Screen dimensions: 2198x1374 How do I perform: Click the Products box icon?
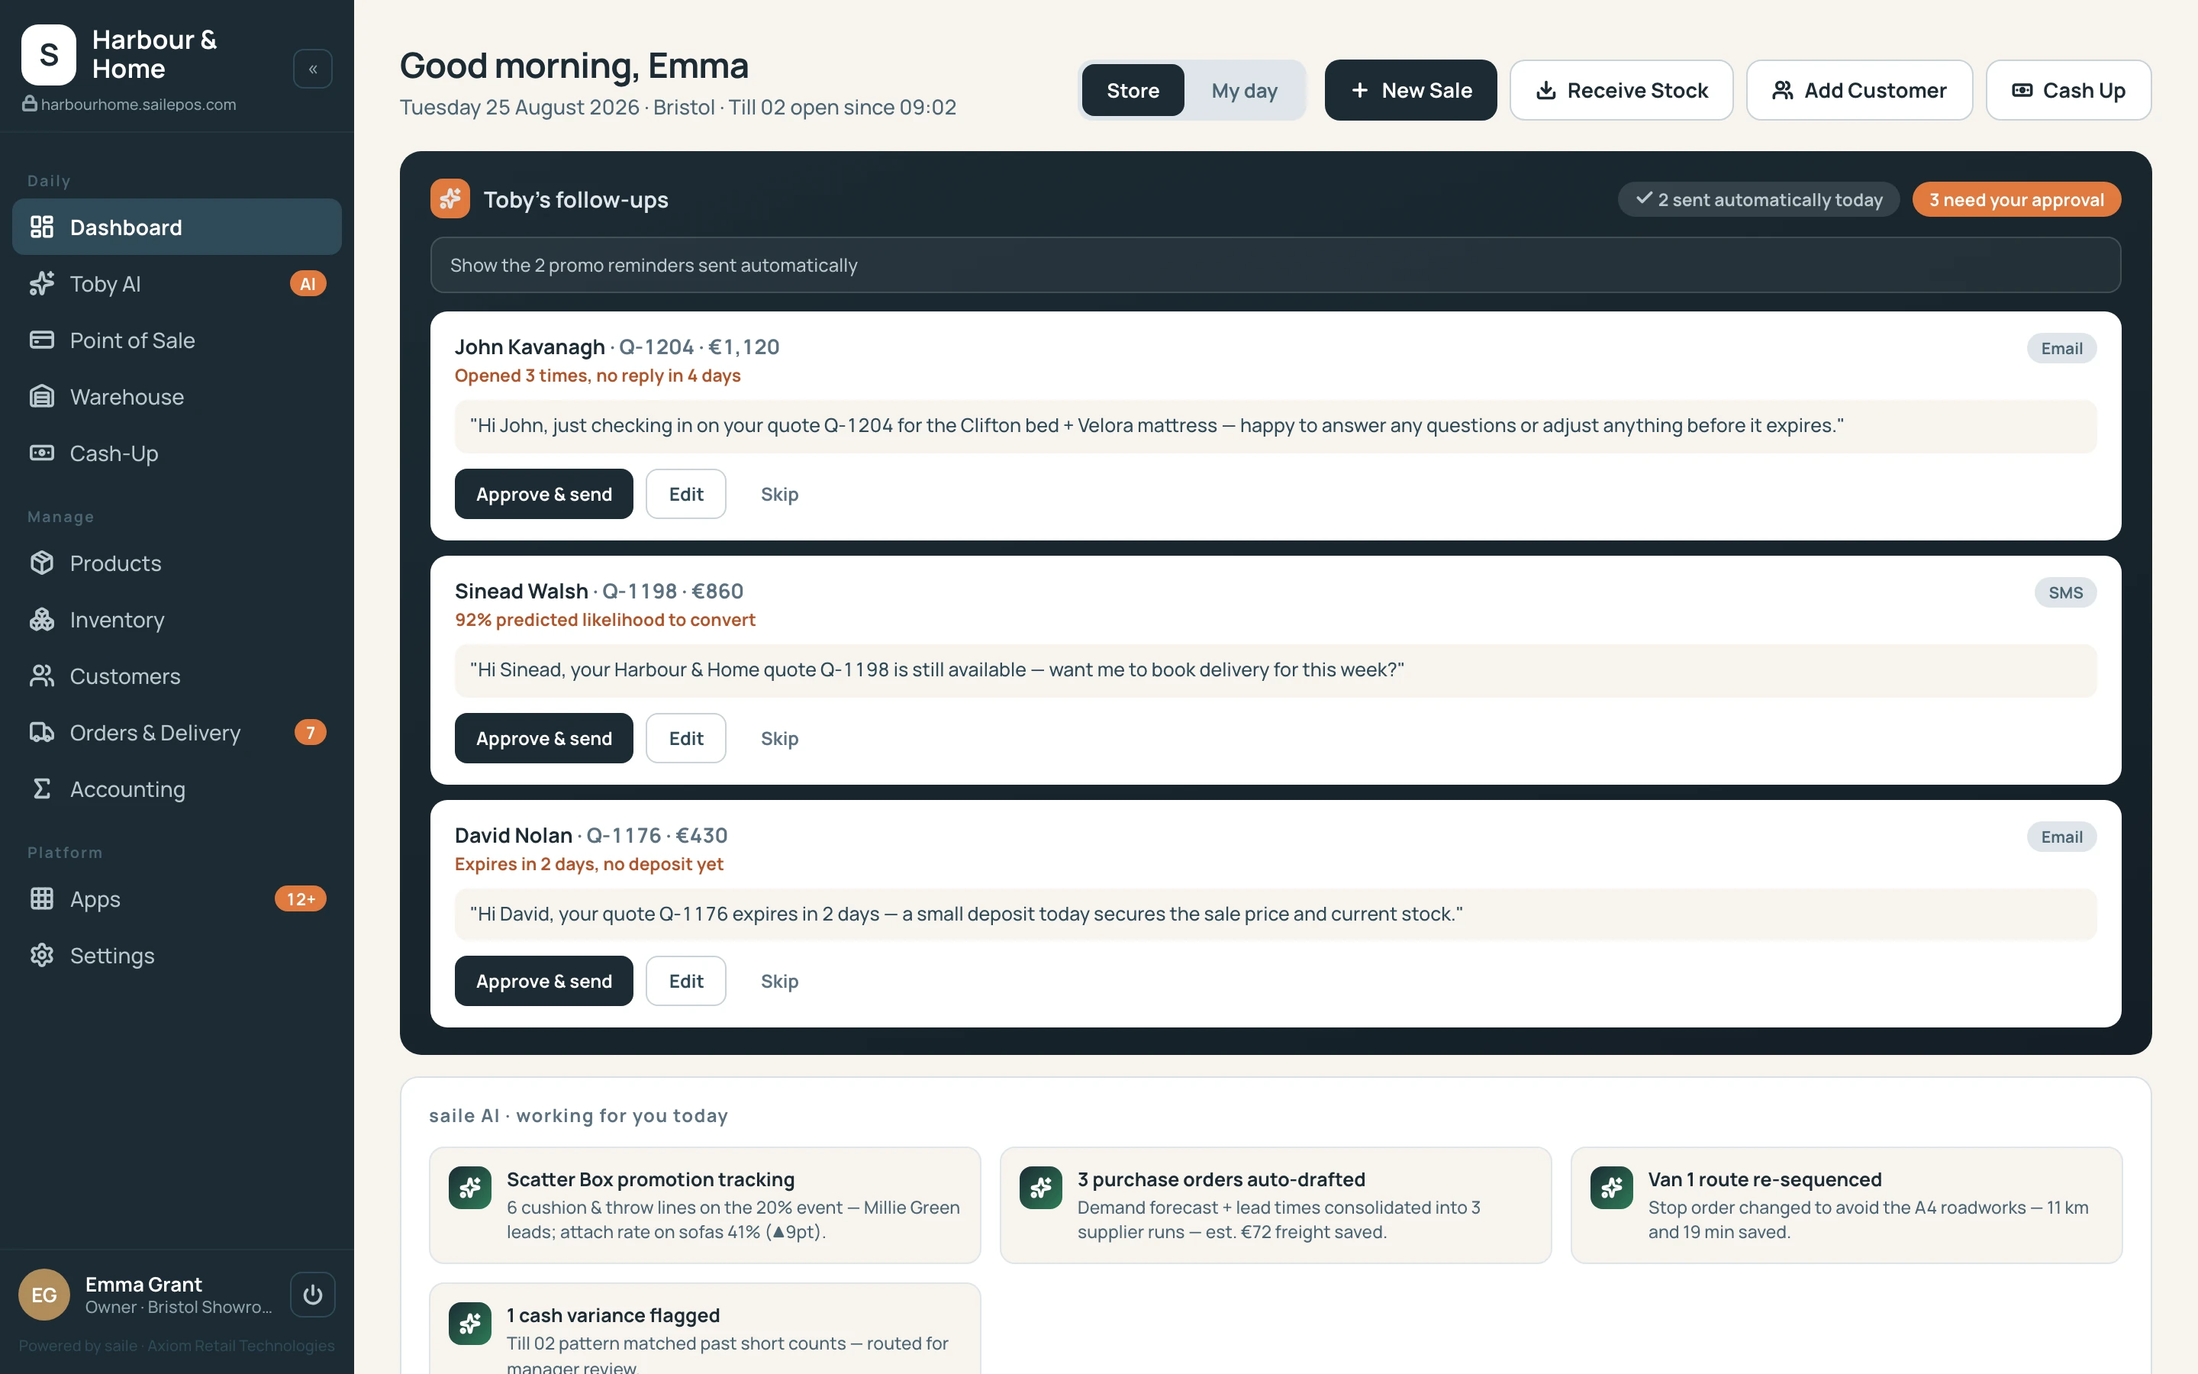click(x=42, y=563)
